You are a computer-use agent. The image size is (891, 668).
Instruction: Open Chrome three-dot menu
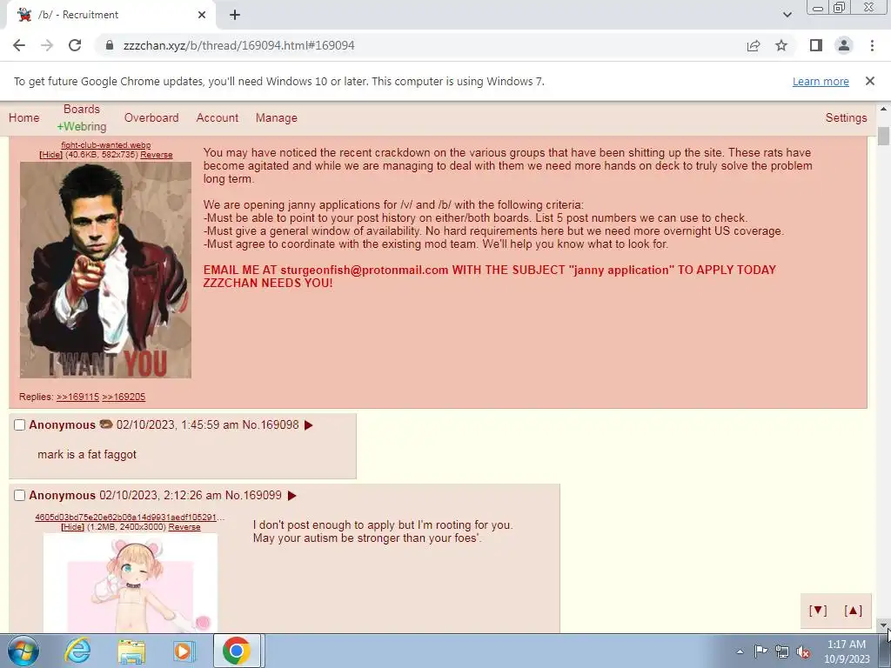point(872,45)
